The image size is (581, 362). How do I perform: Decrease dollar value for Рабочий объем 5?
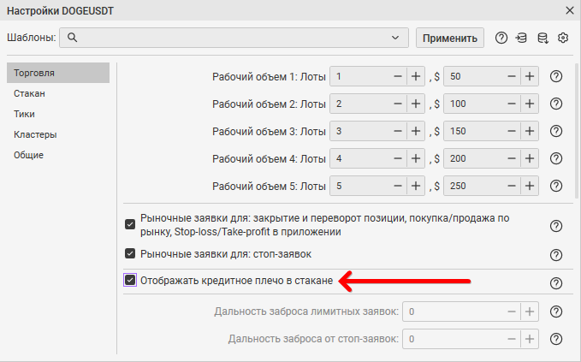click(x=510, y=186)
